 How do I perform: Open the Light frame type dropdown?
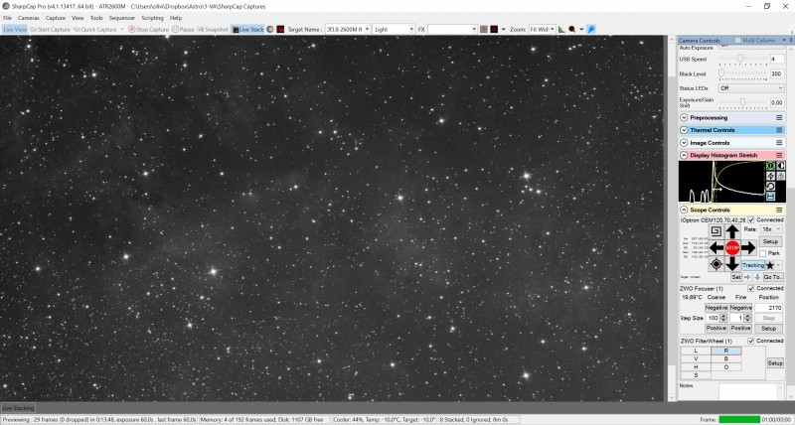point(411,30)
